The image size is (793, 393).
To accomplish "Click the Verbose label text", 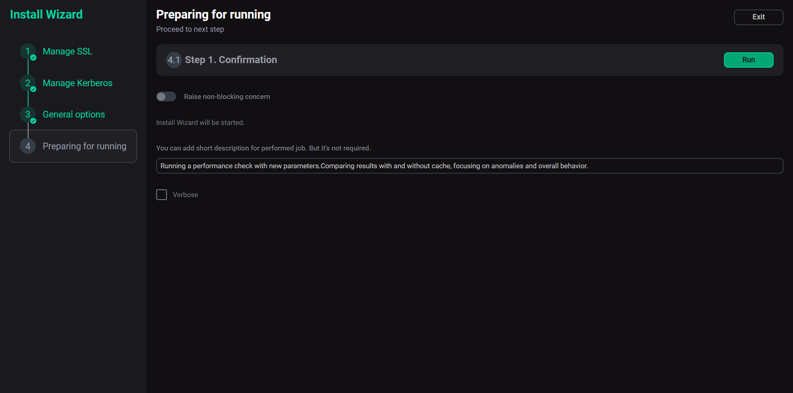I will tap(185, 195).
